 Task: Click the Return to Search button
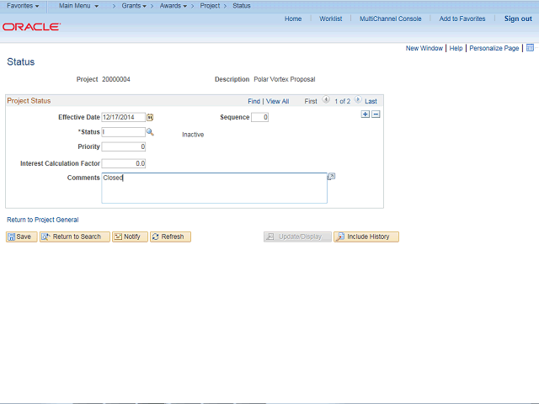click(75, 237)
